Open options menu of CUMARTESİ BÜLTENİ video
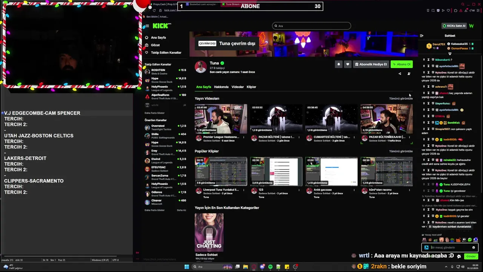This screenshot has height=272, width=483. [x=354, y=137]
